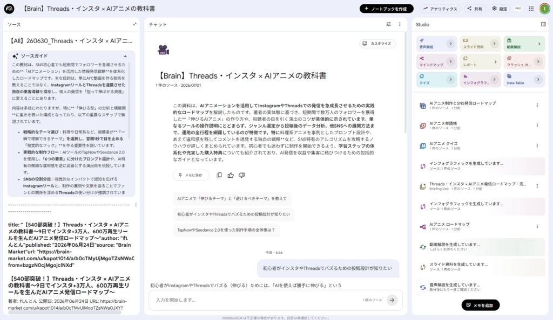The image size is (553, 320).
Task: Open インフォグラフィック options chevron
Action: click(x=494, y=80)
